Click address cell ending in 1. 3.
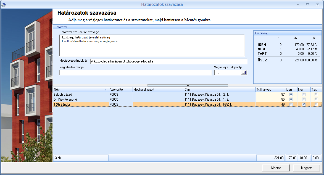 pyautogui.click(x=220, y=100)
